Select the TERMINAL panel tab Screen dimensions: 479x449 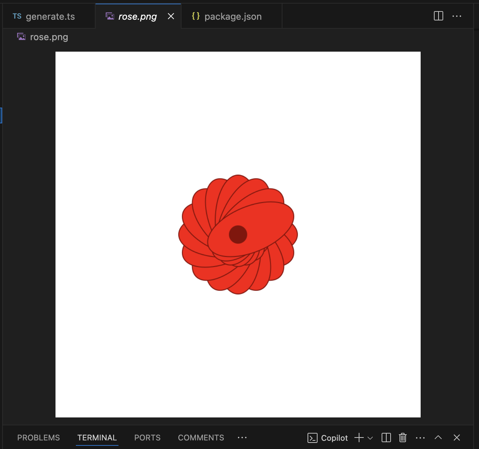point(97,438)
